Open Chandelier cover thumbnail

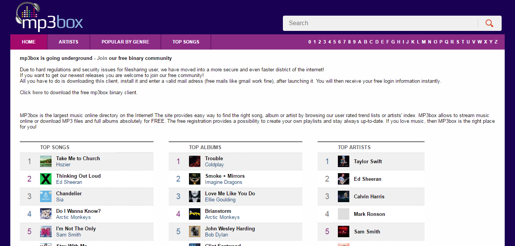46,196
